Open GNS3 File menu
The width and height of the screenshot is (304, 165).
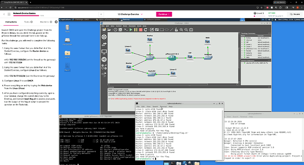(103, 26)
